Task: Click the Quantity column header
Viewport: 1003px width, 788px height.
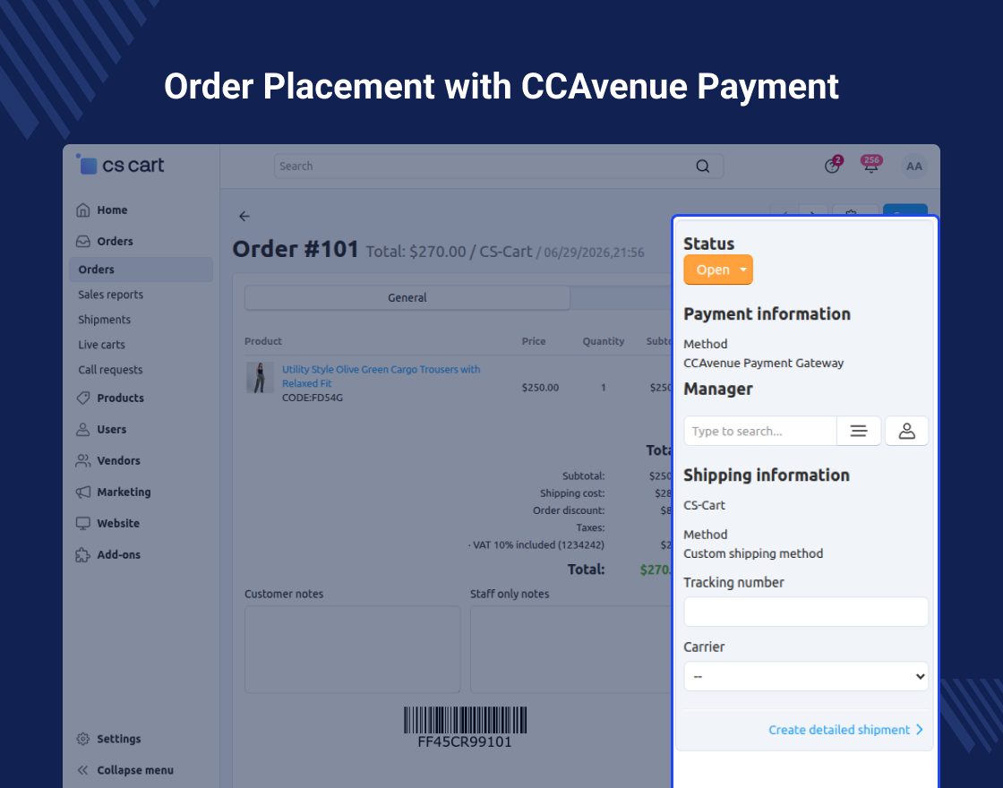Action: click(604, 341)
